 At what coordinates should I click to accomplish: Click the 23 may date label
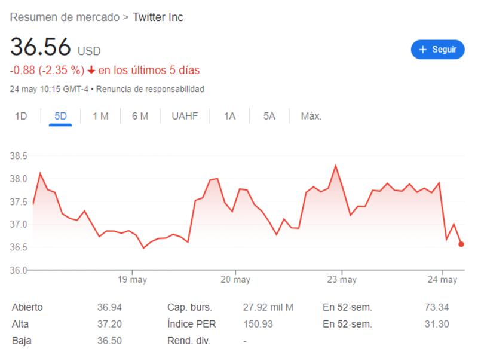[342, 280]
